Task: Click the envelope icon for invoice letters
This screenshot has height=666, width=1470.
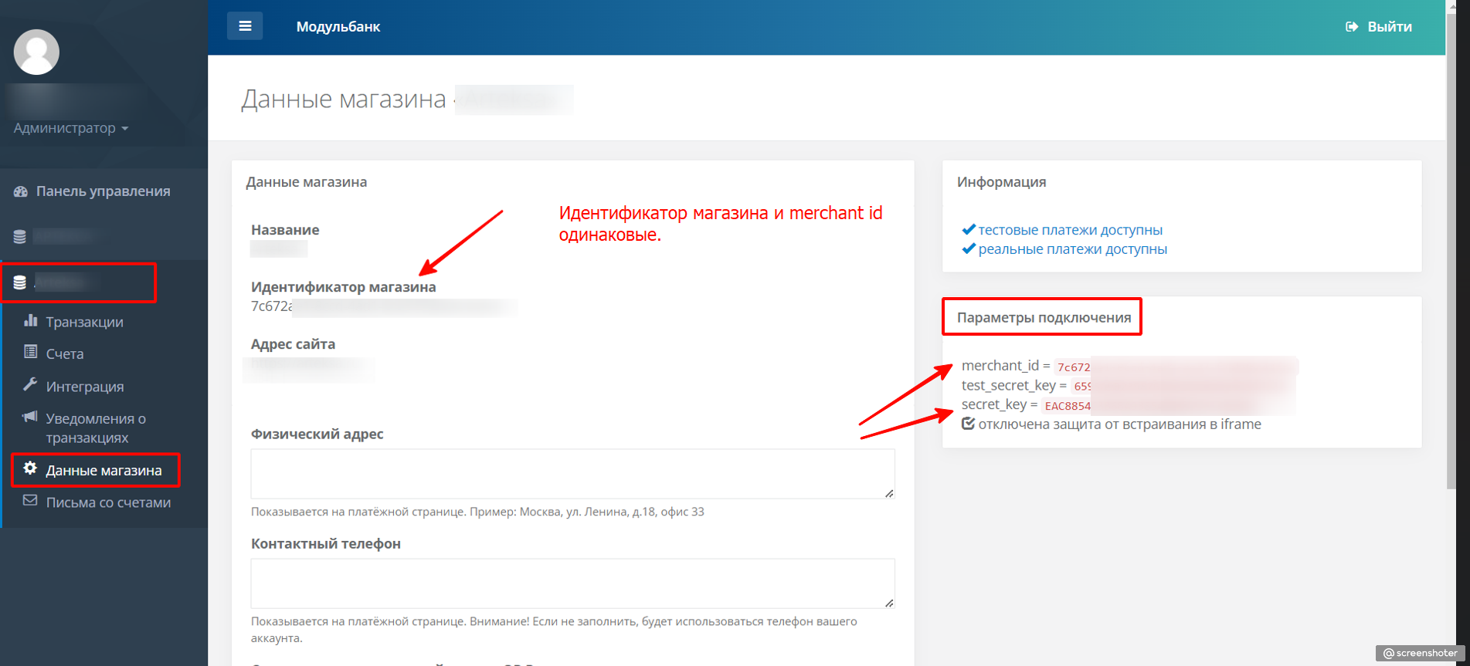Action: point(30,501)
